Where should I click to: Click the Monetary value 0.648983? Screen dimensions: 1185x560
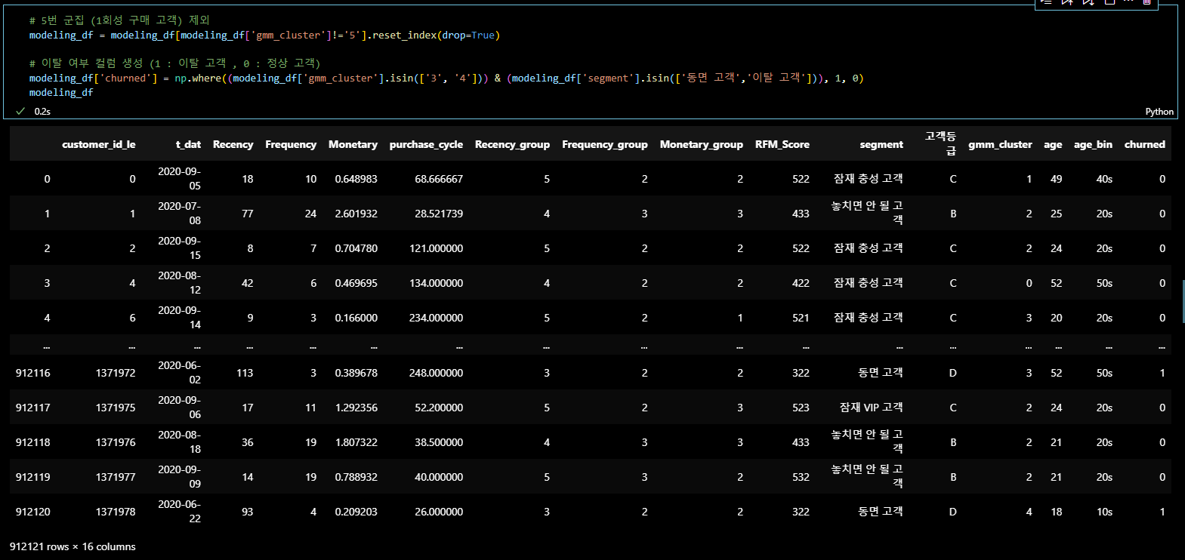[x=356, y=179]
